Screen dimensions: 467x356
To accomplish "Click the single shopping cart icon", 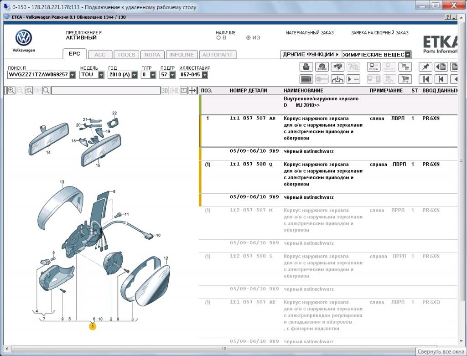I will tap(405, 79).
